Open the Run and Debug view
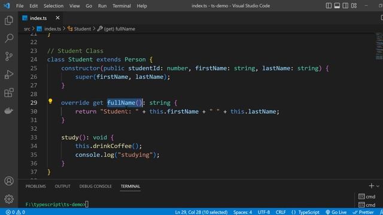The image size is (383, 215). (x=9, y=74)
